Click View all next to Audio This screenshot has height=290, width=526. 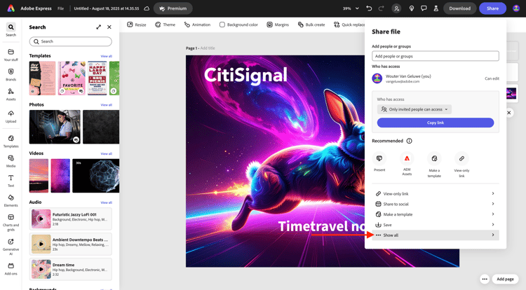coord(107,202)
